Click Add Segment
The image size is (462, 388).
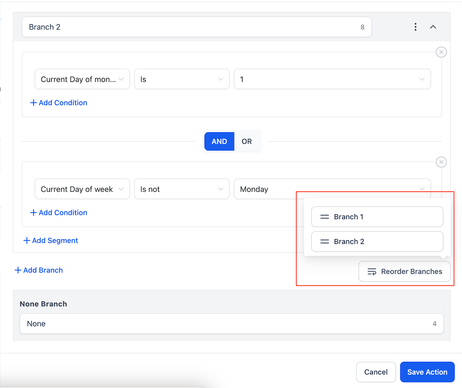point(51,240)
